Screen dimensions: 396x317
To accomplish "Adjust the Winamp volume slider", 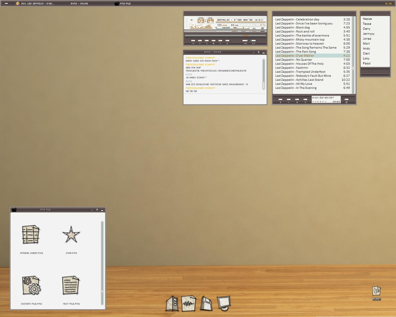I will (226, 28).
